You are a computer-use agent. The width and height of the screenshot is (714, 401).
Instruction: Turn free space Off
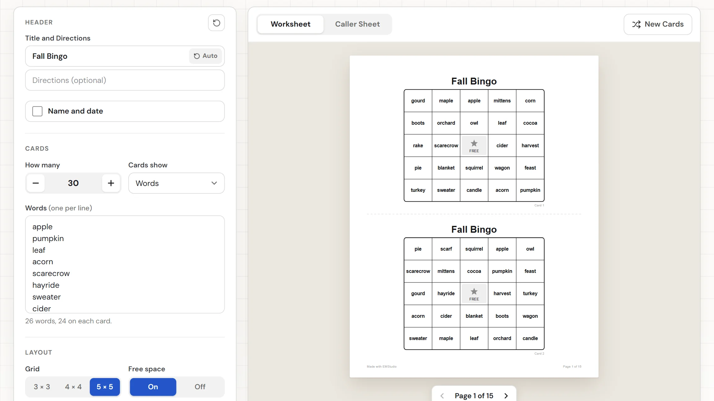pos(200,387)
